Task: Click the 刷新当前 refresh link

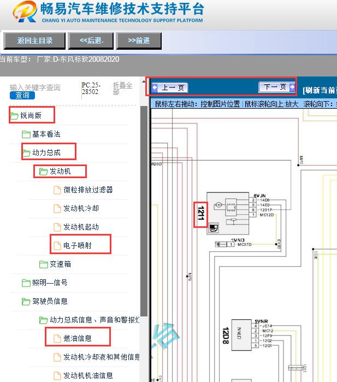Action: tap(320, 90)
